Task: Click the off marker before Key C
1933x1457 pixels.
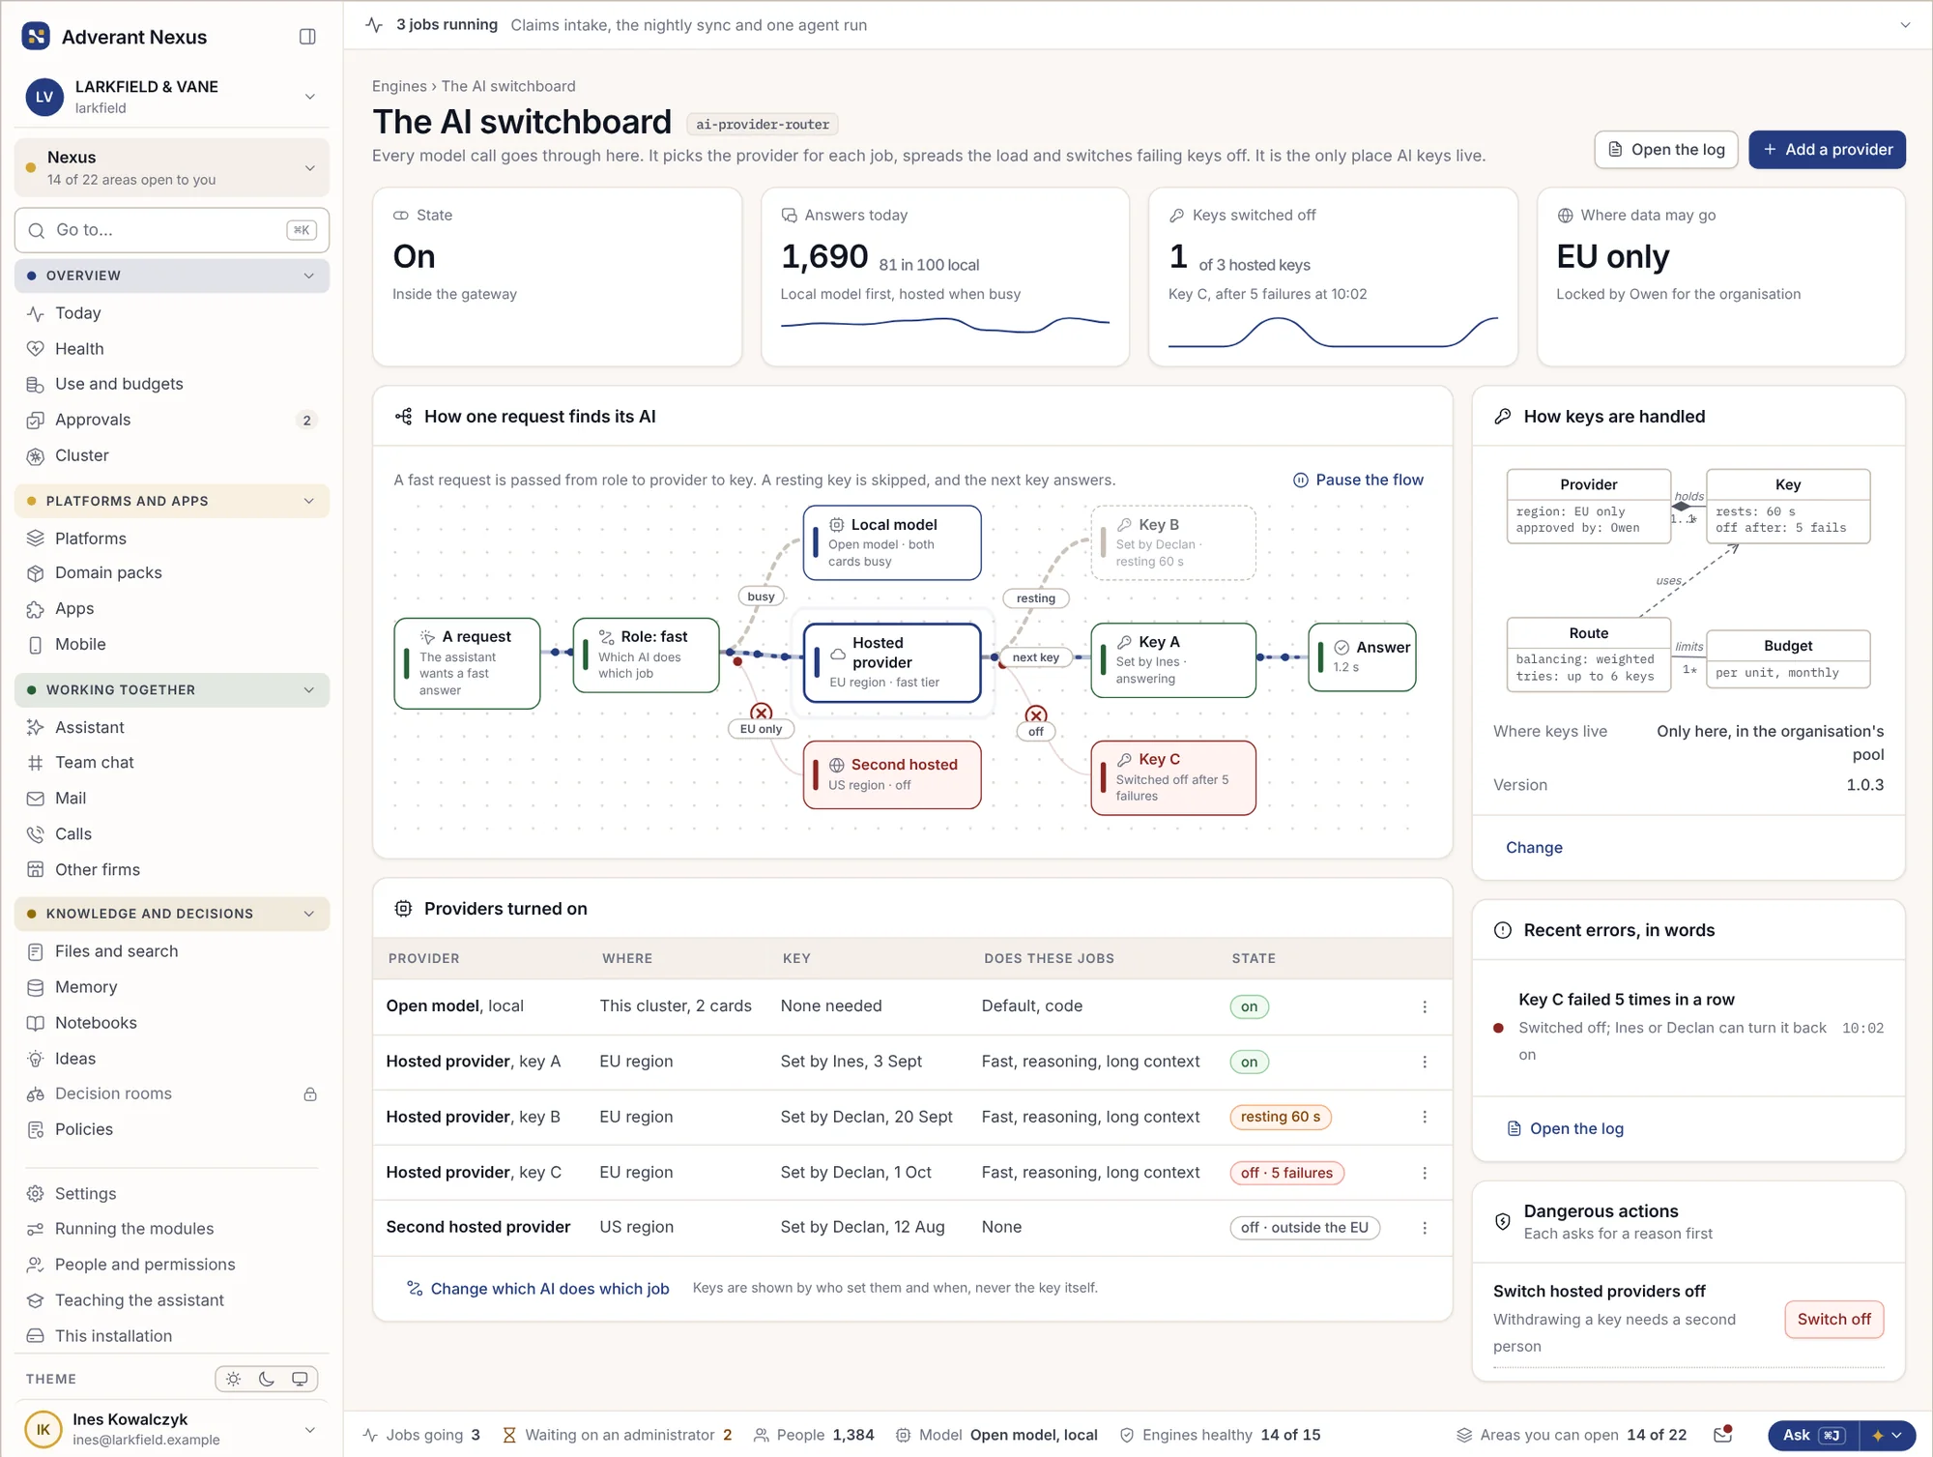Action: [1036, 715]
